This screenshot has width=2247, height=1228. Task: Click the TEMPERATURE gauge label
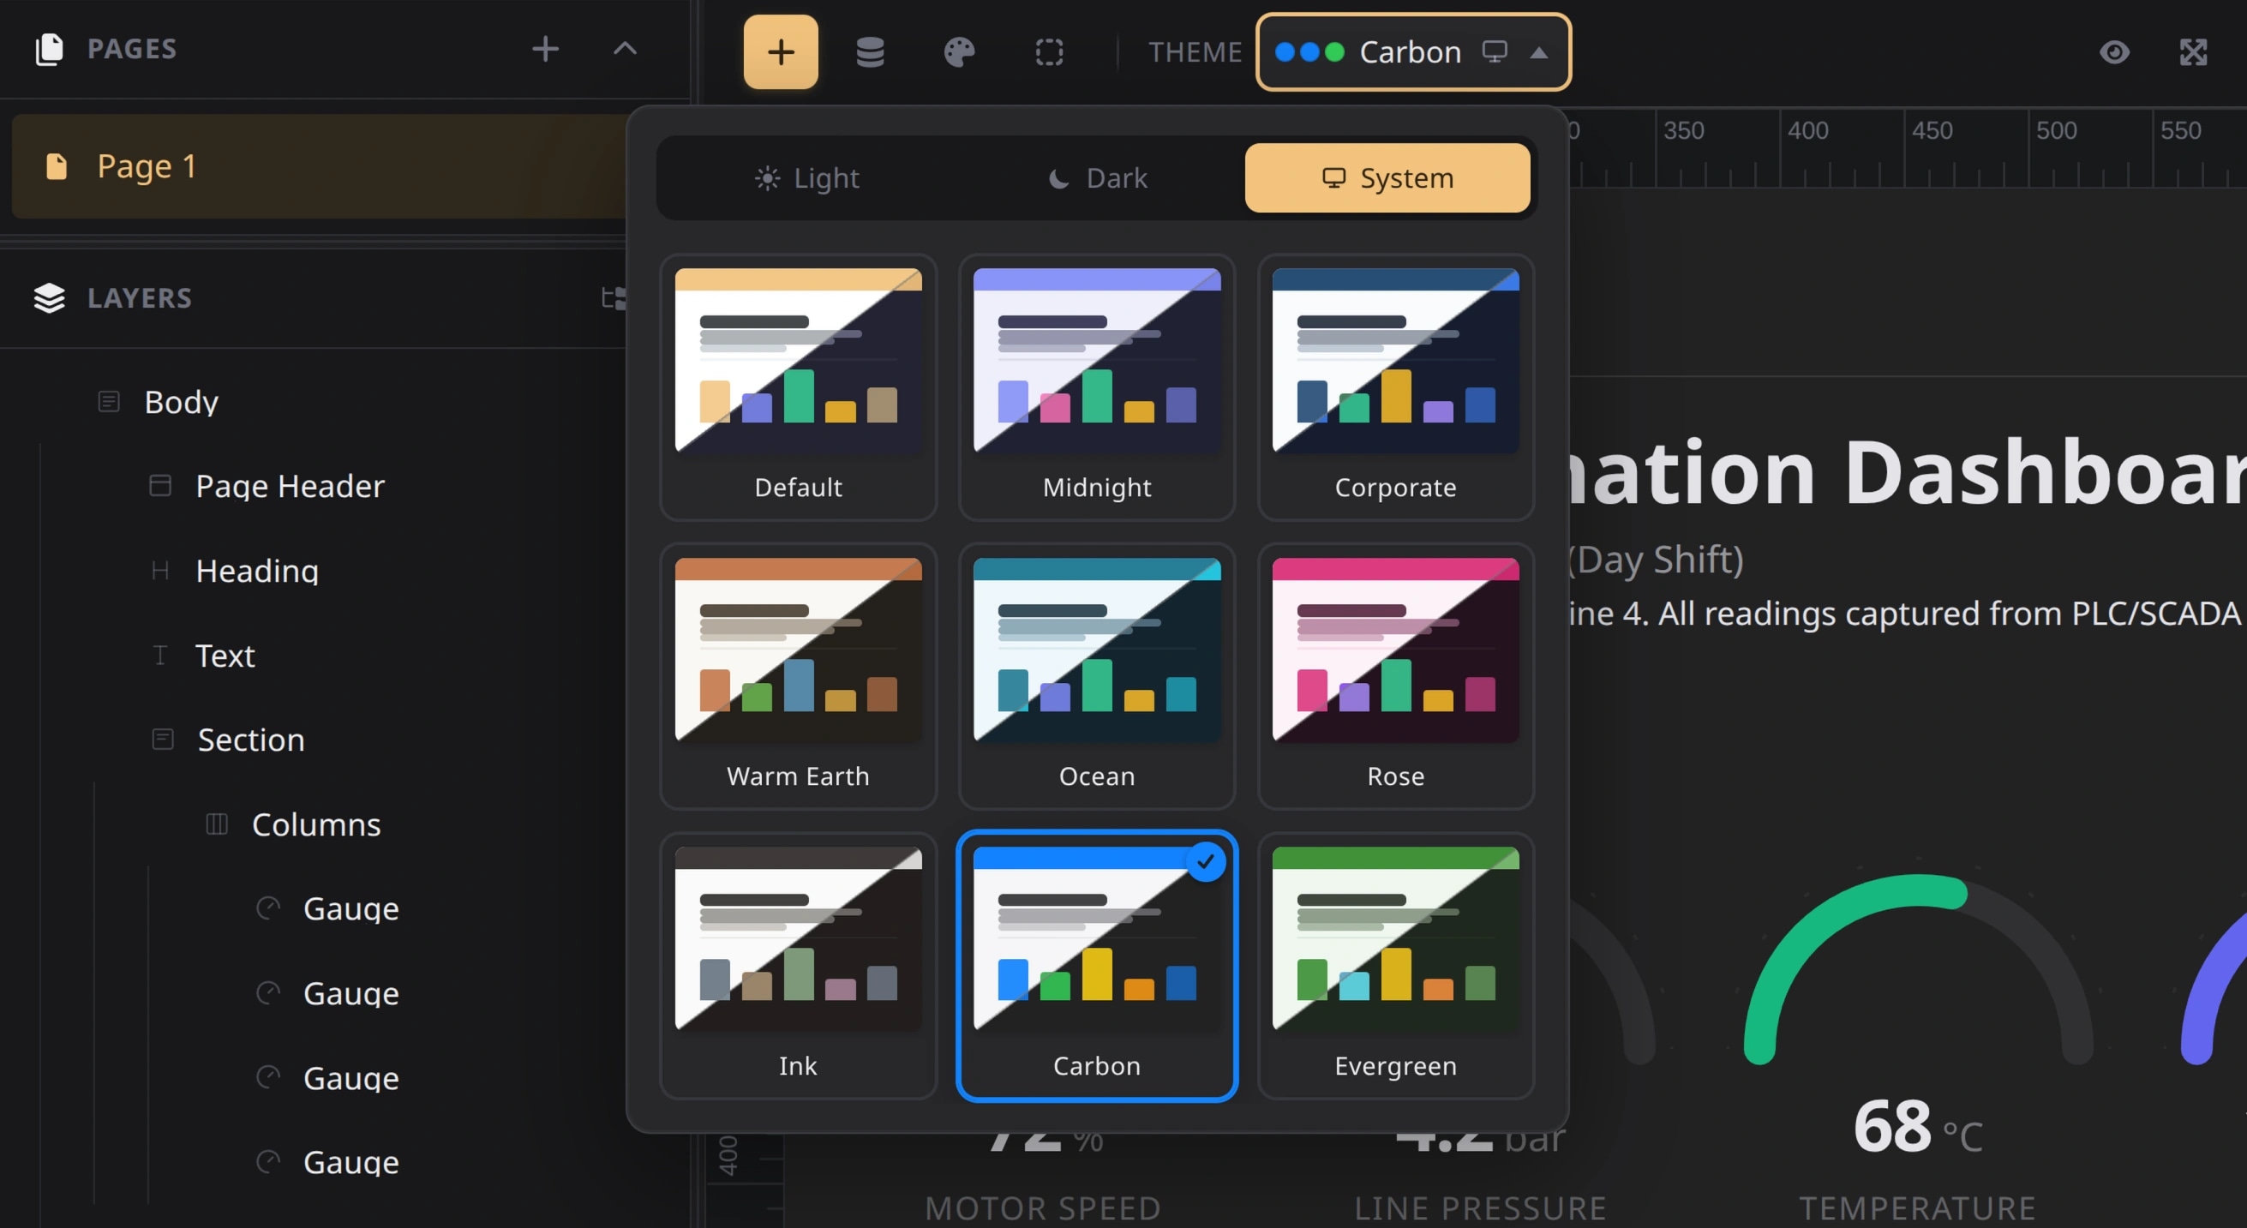pyautogui.click(x=1917, y=1208)
